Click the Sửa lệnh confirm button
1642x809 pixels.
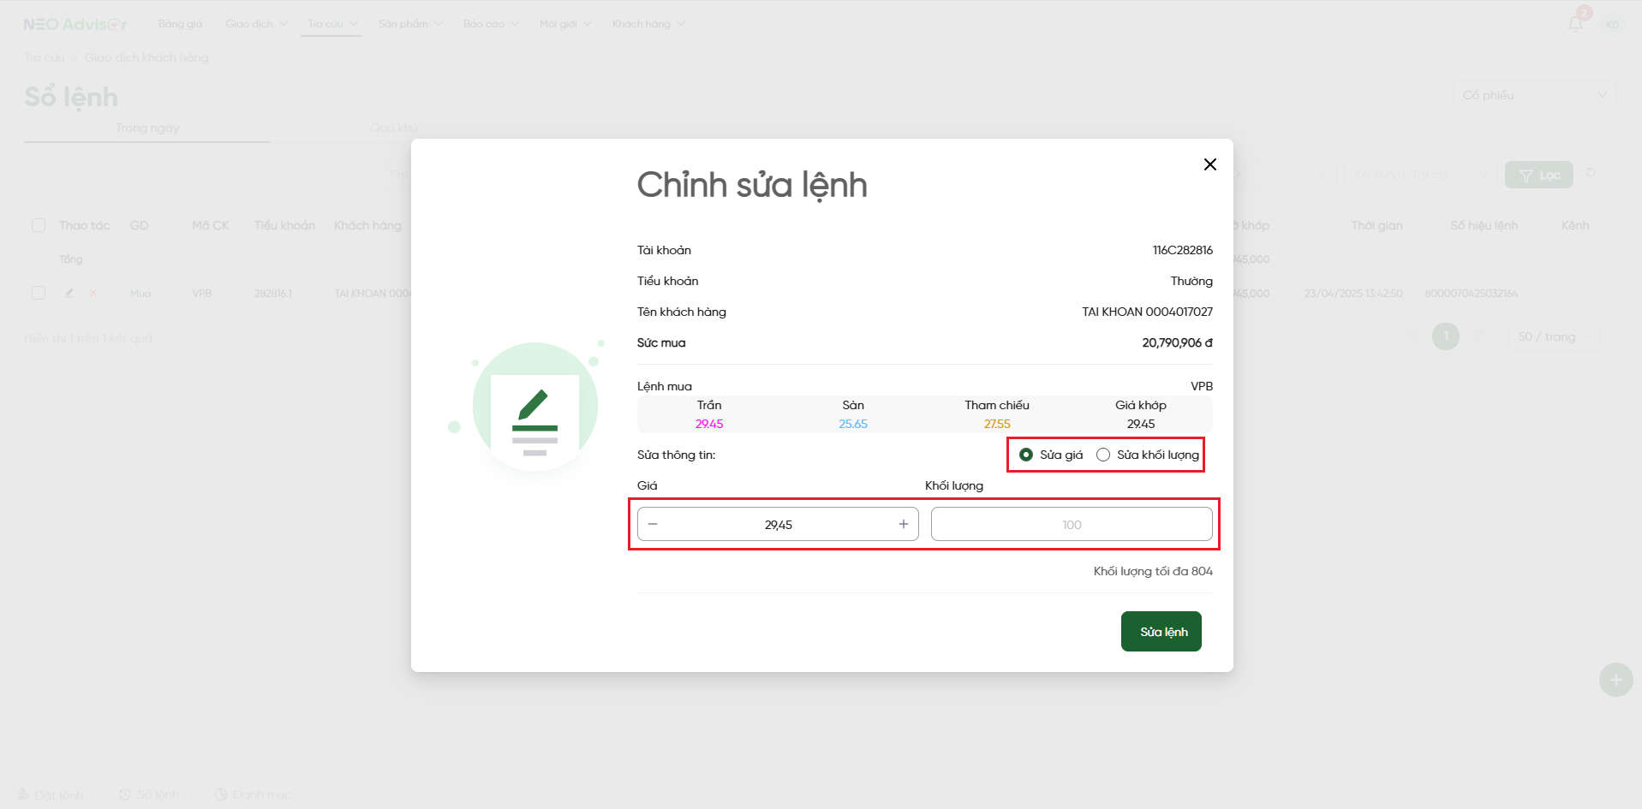(1162, 632)
